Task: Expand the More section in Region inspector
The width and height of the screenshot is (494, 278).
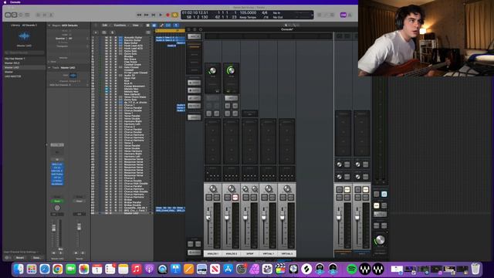Action: 49,62
